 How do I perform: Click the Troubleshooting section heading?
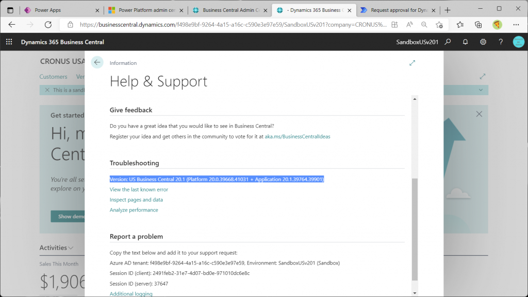(135, 163)
